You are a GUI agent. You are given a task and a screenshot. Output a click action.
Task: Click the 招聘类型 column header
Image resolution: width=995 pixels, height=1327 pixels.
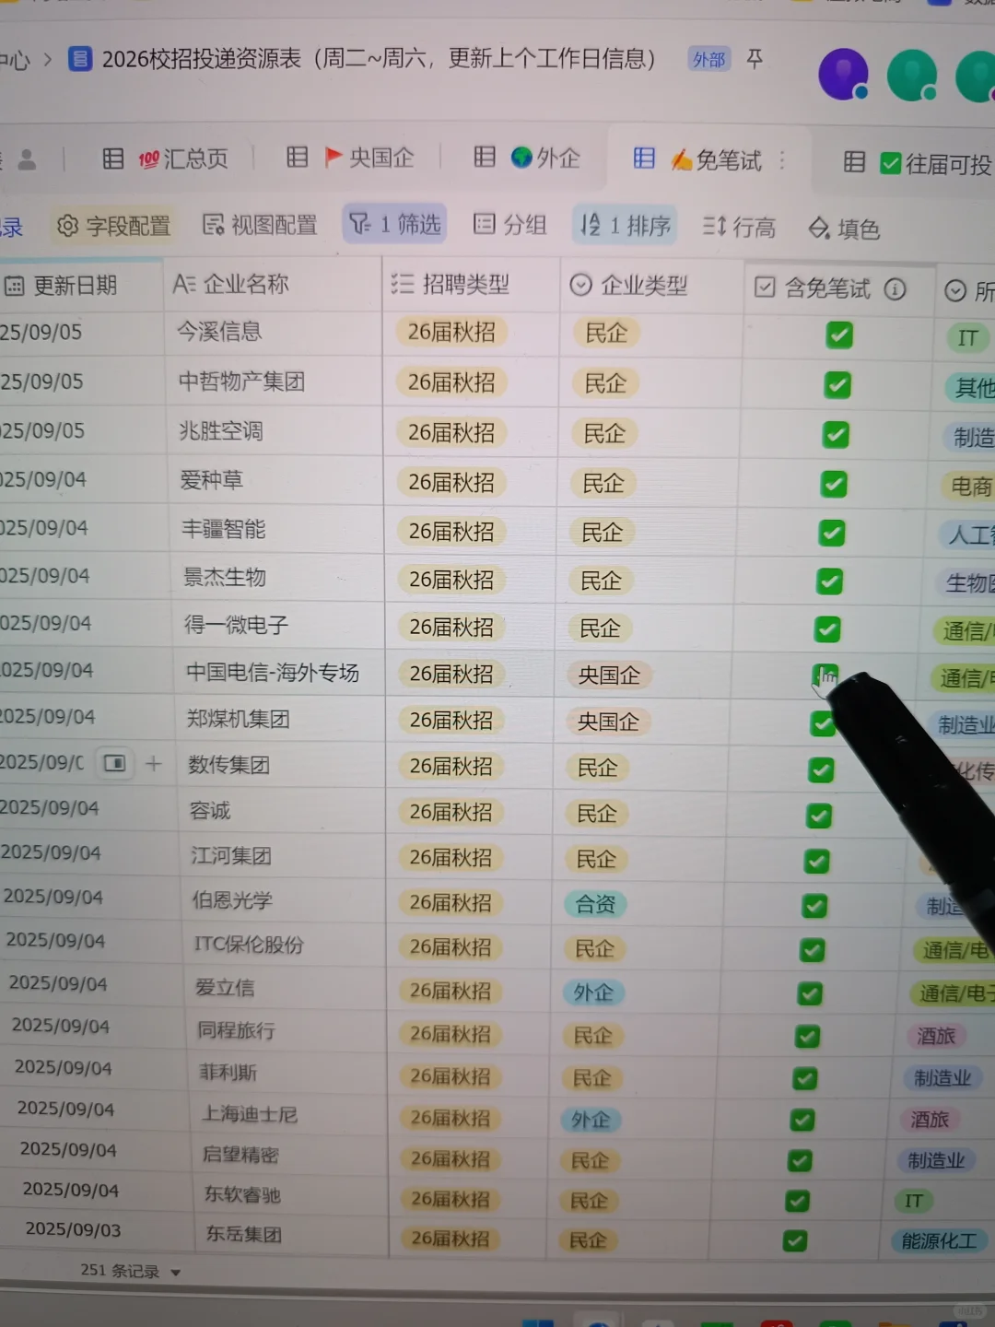[471, 284]
